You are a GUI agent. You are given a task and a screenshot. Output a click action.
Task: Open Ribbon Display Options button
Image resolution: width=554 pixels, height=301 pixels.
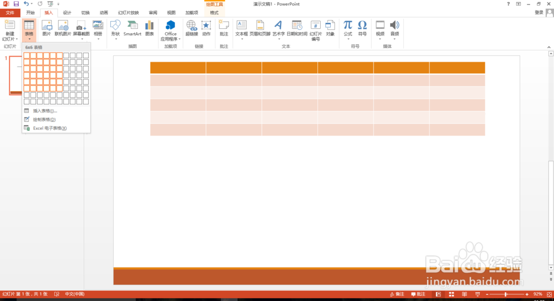(519, 4)
